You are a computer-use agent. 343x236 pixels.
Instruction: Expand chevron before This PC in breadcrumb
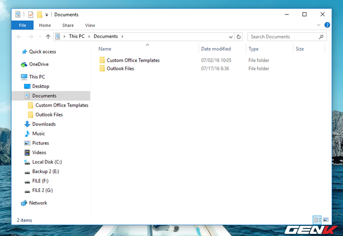[64, 36]
